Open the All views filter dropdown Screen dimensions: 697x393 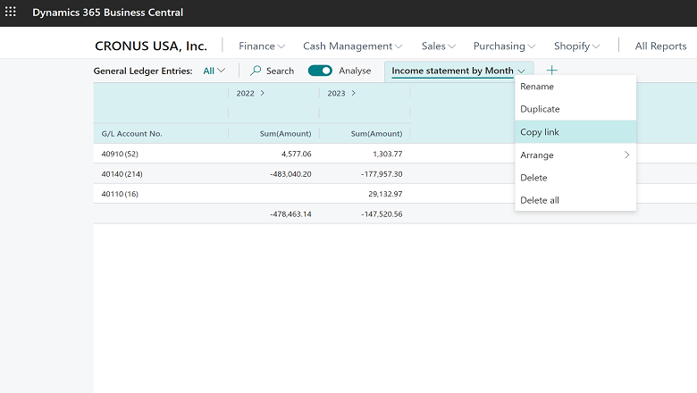click(214, 71)
